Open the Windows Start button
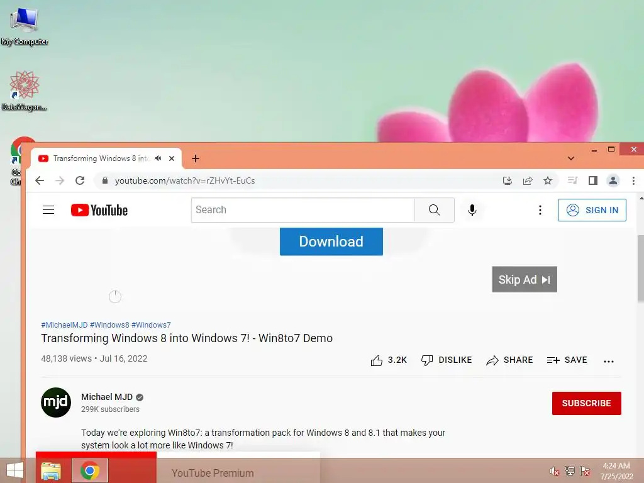The image size is (644, 483). pyautogui.click(x=15, y=470)
